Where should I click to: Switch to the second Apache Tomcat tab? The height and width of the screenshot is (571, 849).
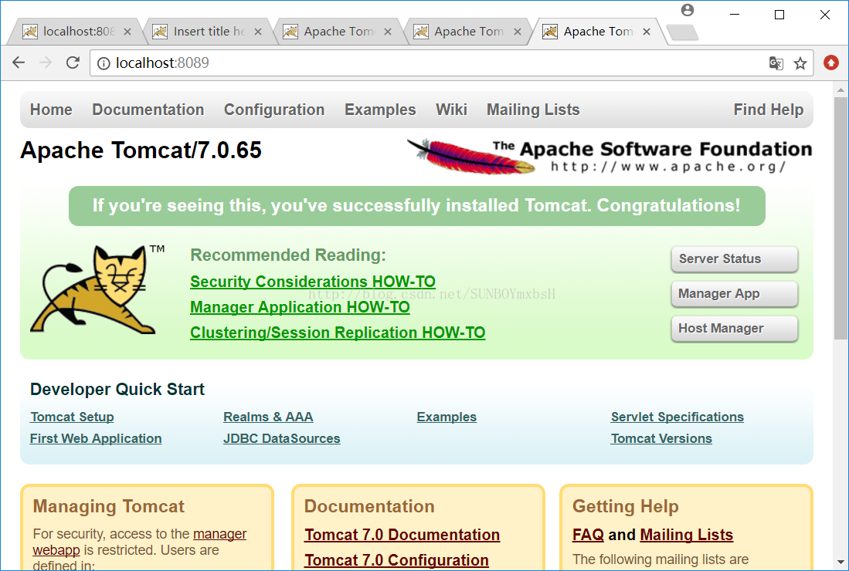(466, 32)
